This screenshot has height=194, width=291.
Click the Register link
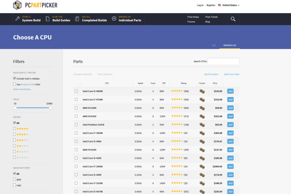211,5
